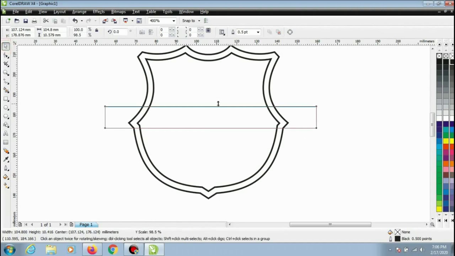This screenshot has height=256, width=455.
Task: Print the document
Action: (34, 21)
